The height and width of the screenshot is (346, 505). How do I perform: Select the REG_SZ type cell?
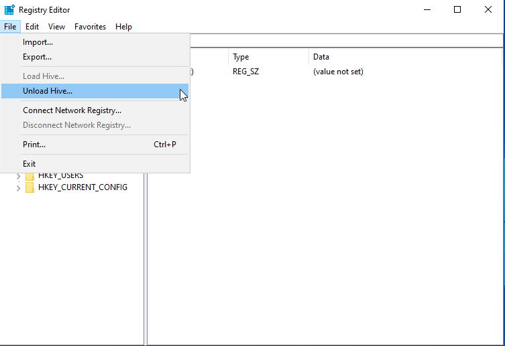pyautogui.click(x=245, y=72)
